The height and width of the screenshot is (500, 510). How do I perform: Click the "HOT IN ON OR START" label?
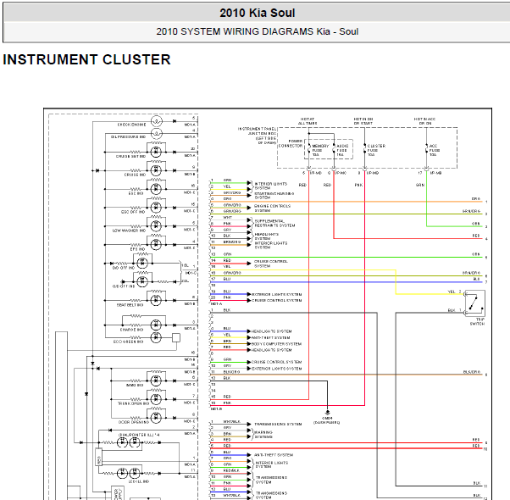[363, 121]
